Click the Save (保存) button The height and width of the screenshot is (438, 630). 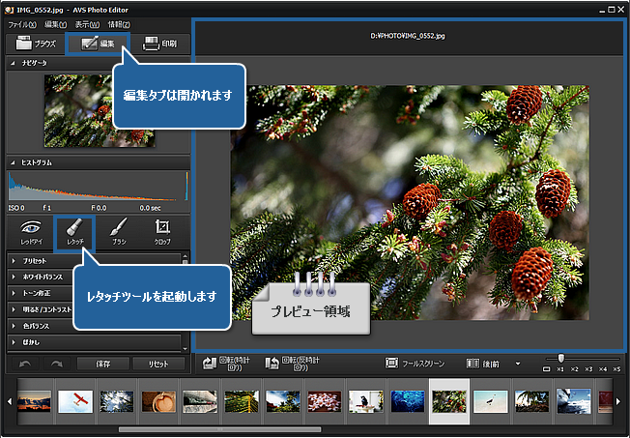pyautogui.click(x=104, y=364)
